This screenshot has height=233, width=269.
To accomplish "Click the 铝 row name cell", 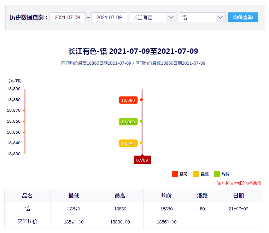I will [28, 209].
